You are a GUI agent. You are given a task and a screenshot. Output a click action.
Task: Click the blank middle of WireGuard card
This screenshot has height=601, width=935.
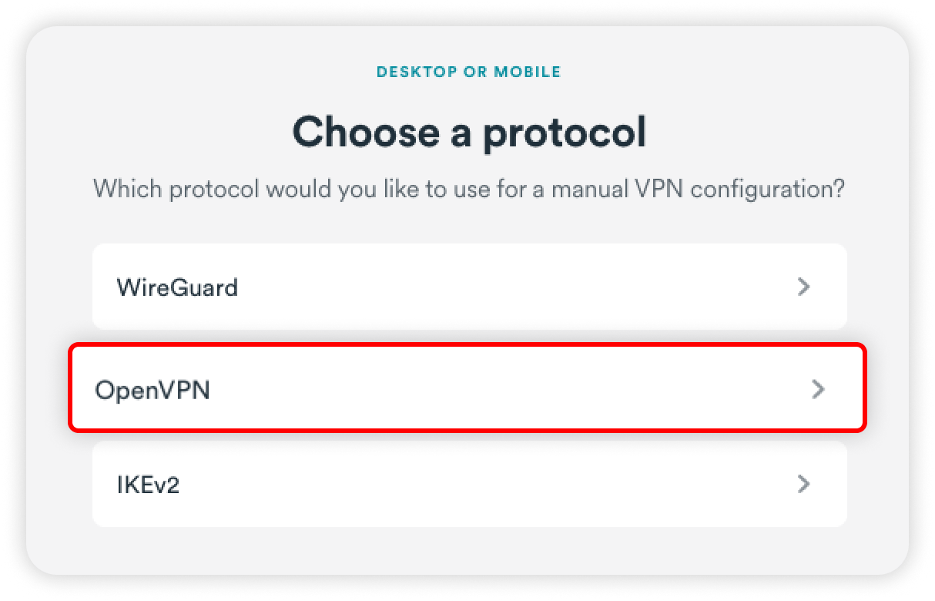point(501,287)
